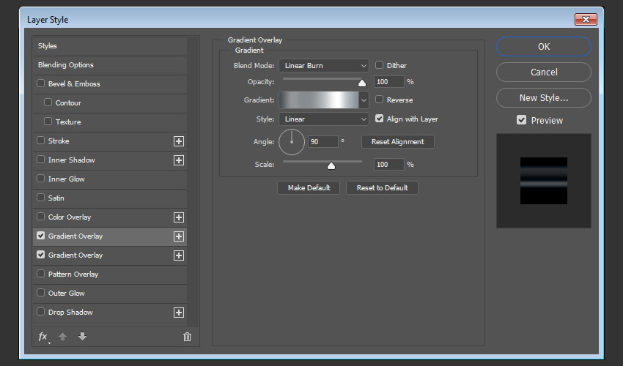Expand the gradient Style dropdown
Screen dimensions: 623x366
coord(323,119)
